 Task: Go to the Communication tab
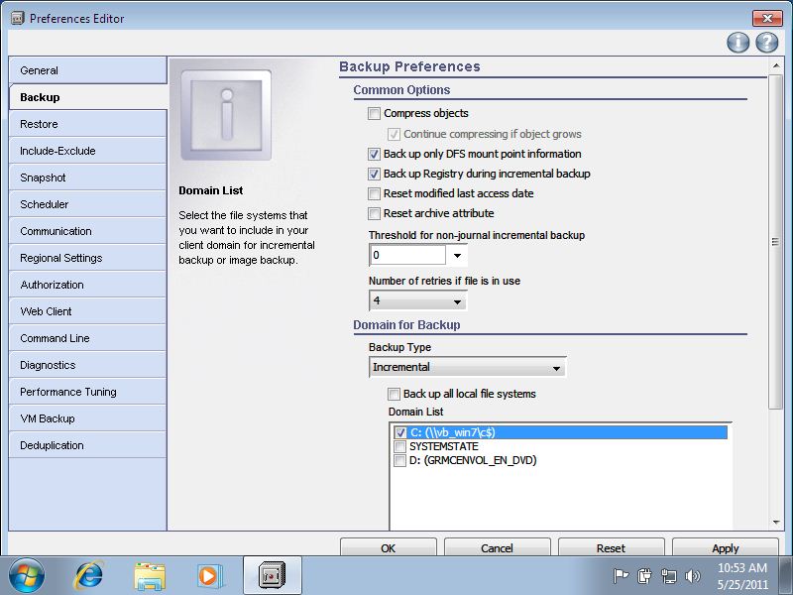[x=87, y=231]
